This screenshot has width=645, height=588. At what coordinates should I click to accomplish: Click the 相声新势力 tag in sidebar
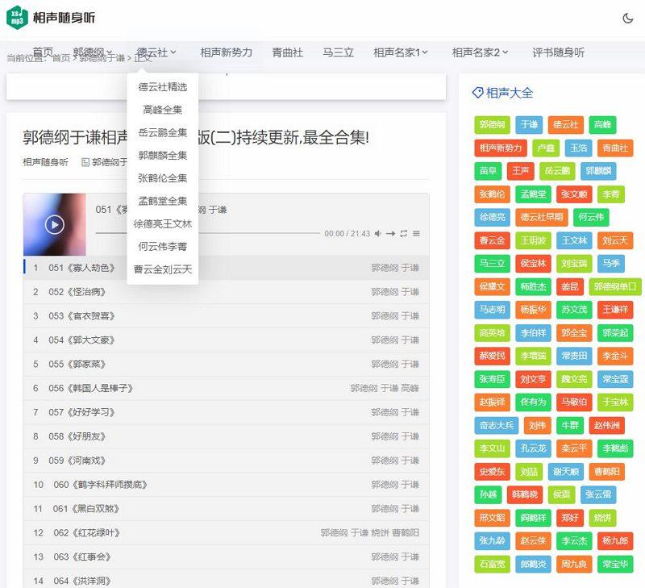pyautogui.click(x=500, y=148)
